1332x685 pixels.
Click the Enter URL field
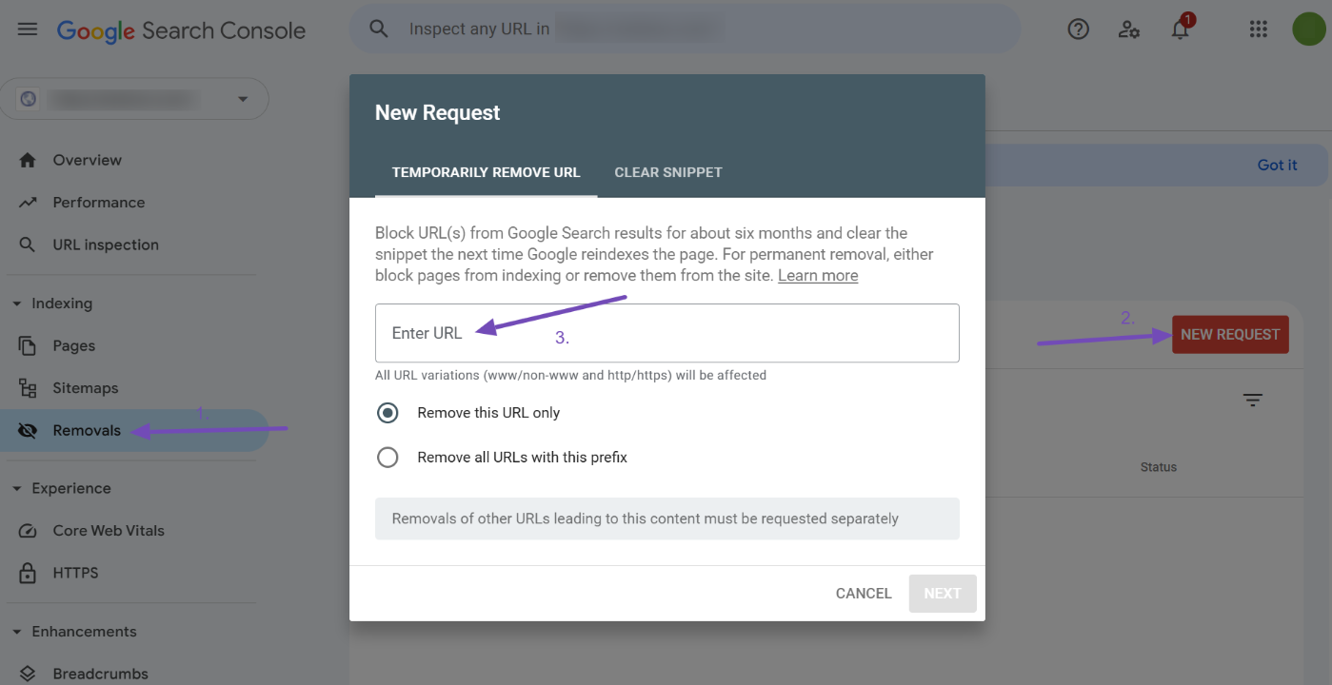(666, 333)
